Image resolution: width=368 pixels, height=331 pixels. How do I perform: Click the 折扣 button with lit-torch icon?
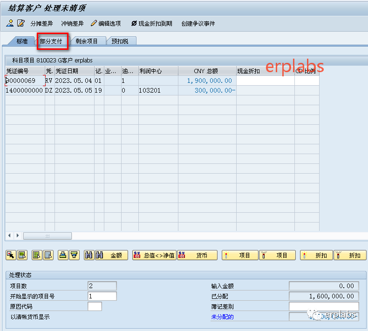(x=317, y=255)
